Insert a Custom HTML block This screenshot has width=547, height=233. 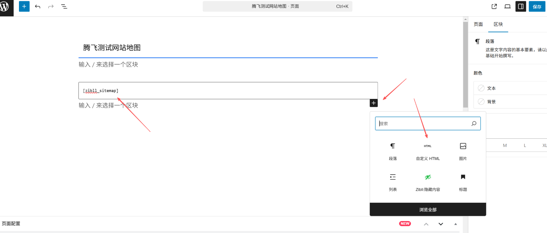click(428, 151)
